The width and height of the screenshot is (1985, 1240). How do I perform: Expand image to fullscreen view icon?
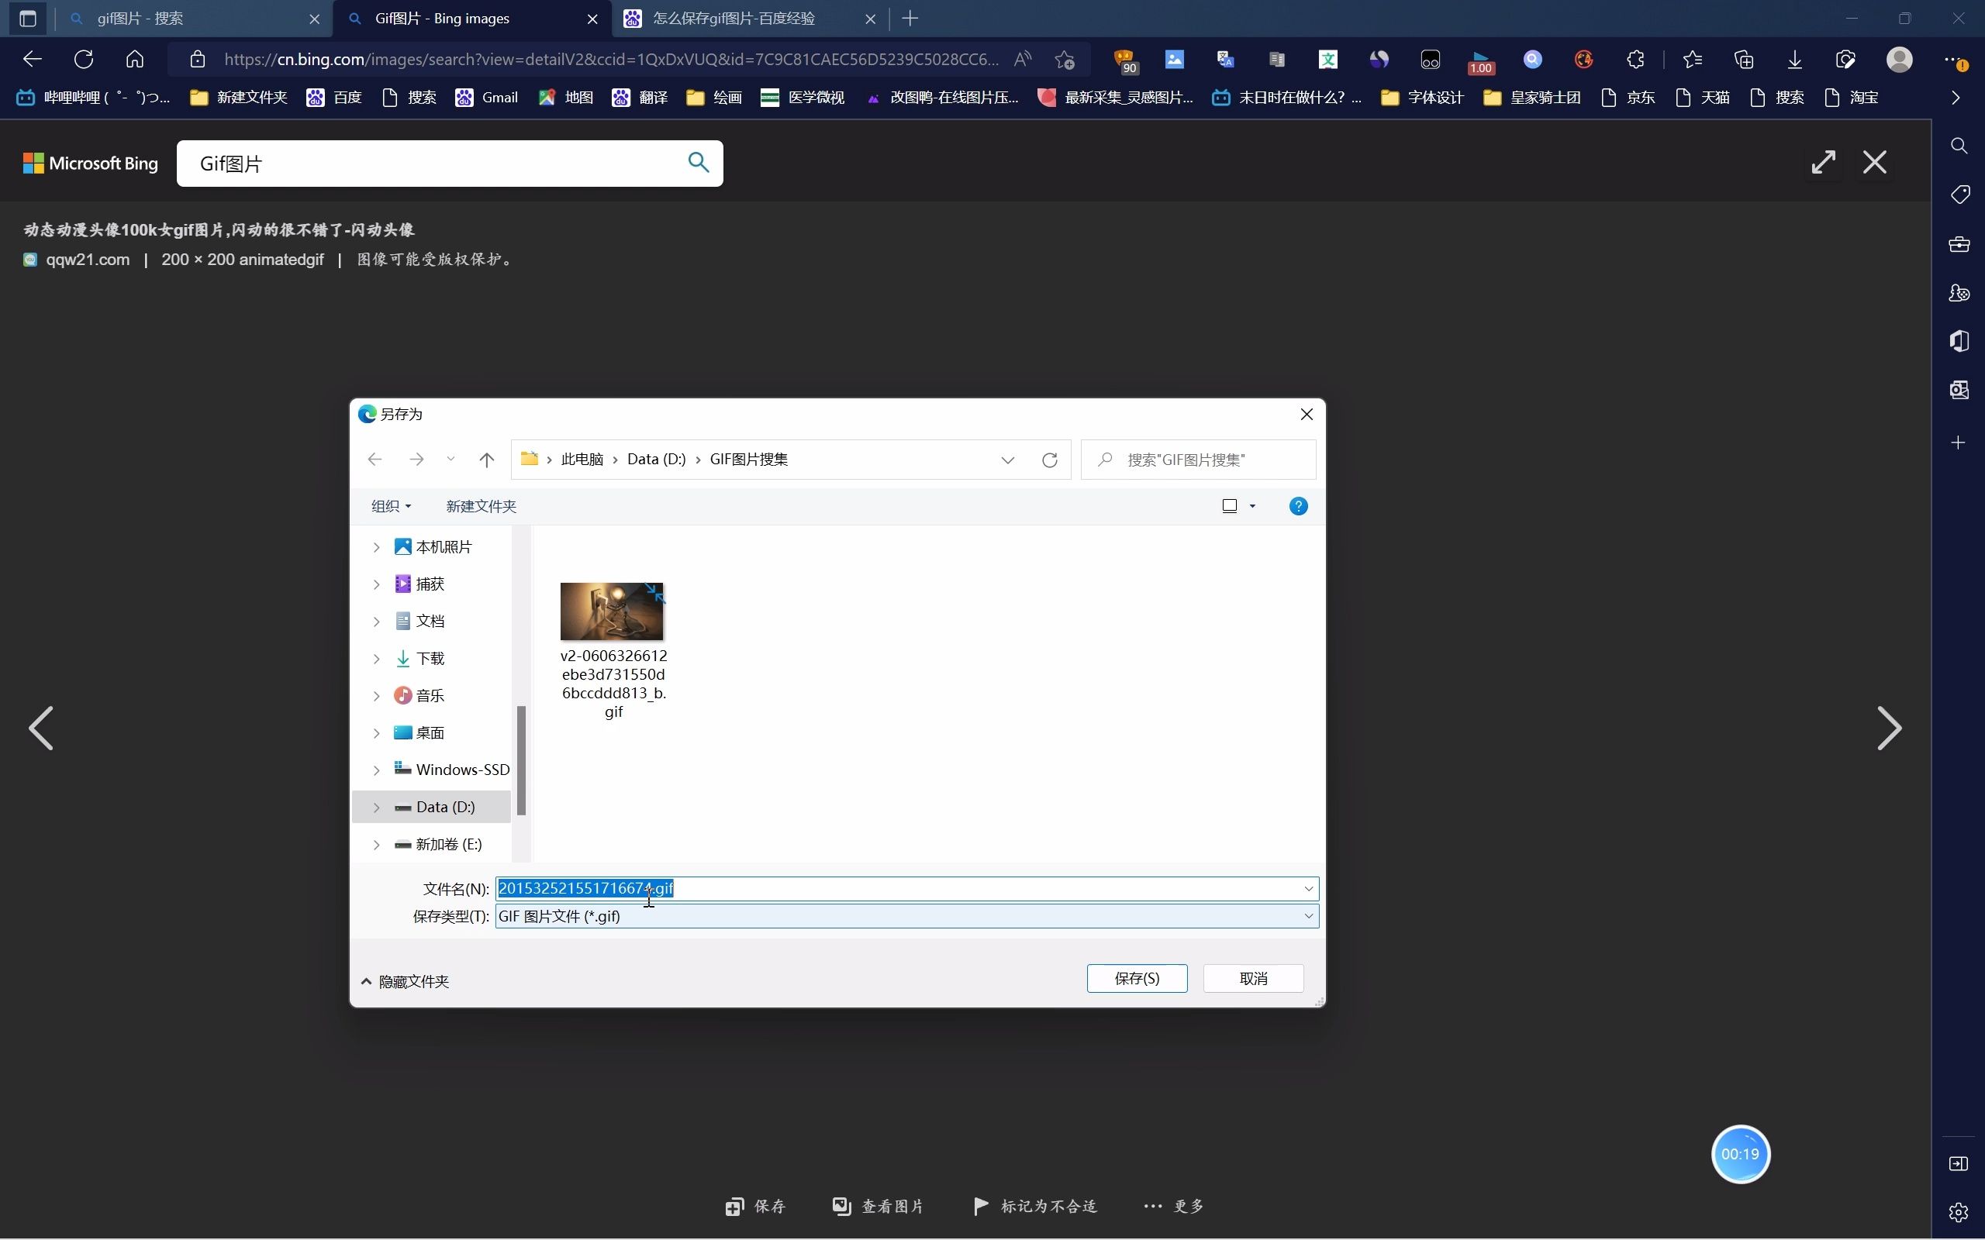(x=1823, y=163)
